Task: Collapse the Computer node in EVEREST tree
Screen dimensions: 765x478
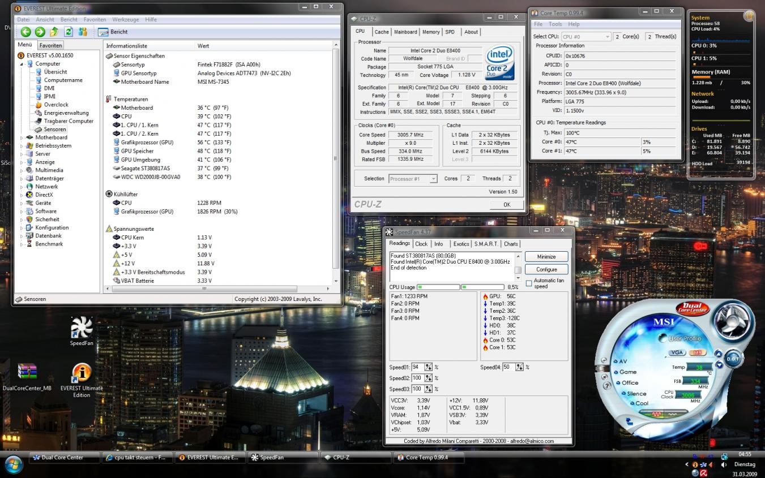Action: click(x=22, y=64)
